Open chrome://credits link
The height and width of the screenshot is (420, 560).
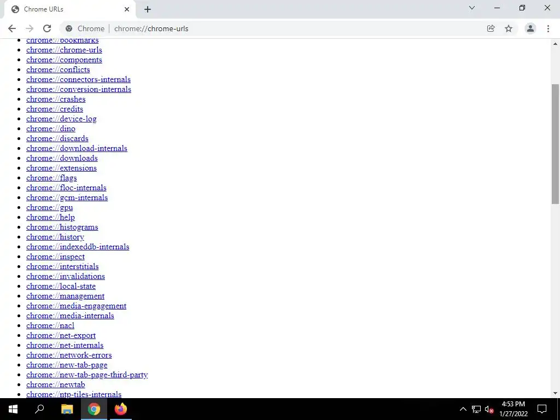click(55, 109)
